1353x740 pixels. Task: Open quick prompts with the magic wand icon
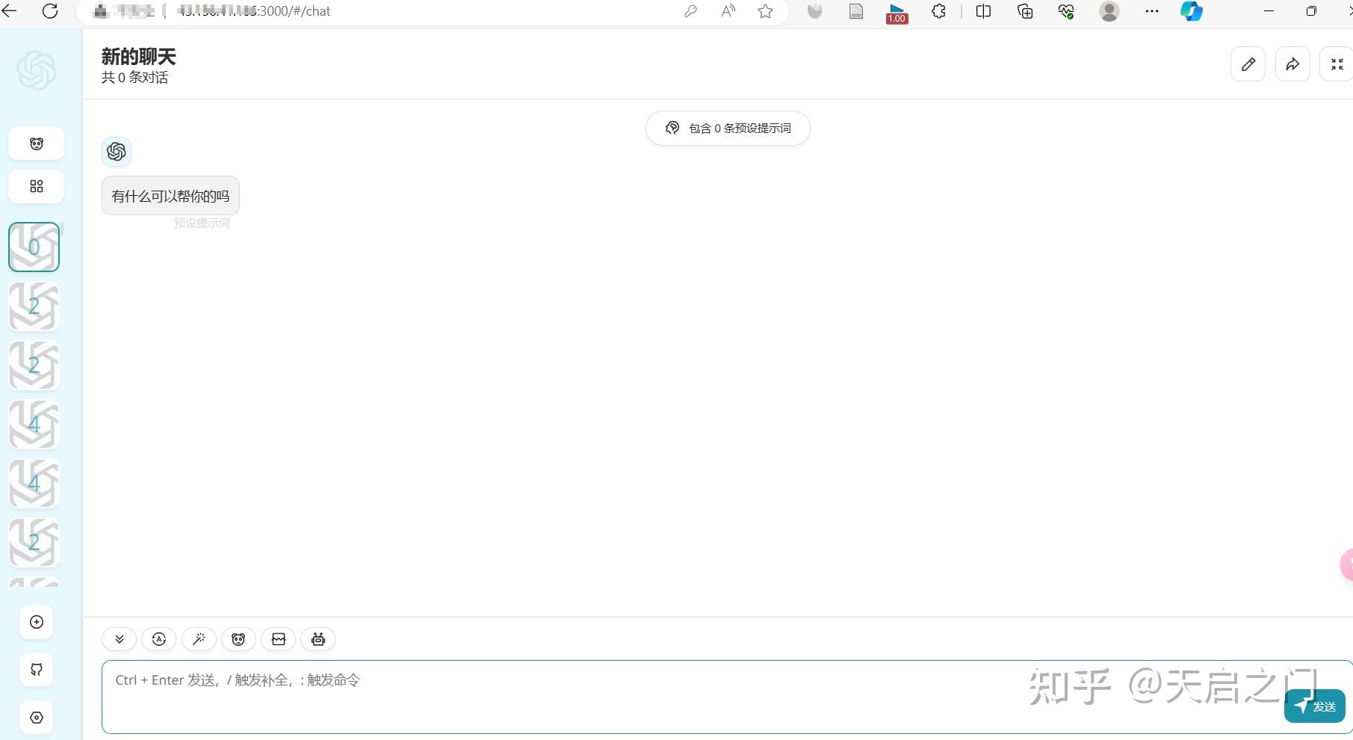click(199, 639)
